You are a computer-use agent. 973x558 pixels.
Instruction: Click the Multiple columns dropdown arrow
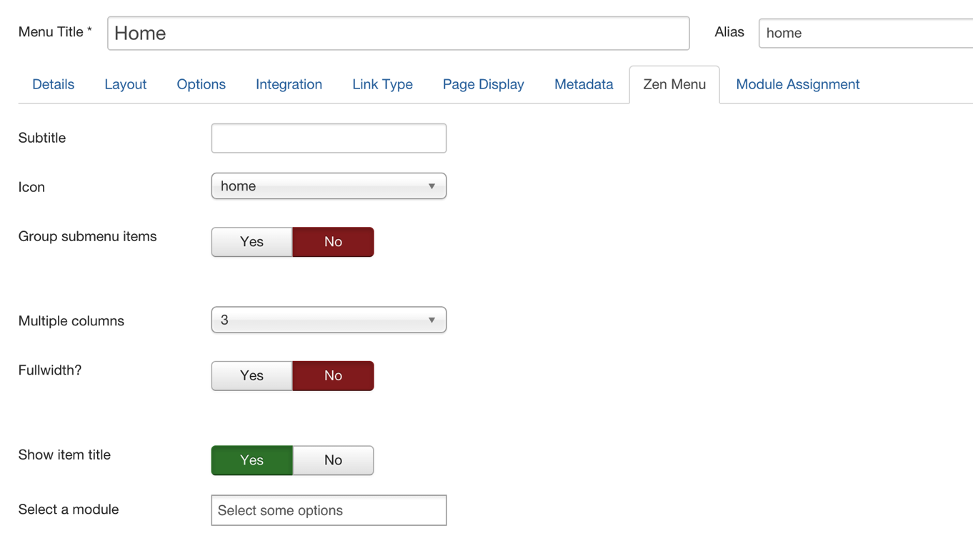pos(431,320)
